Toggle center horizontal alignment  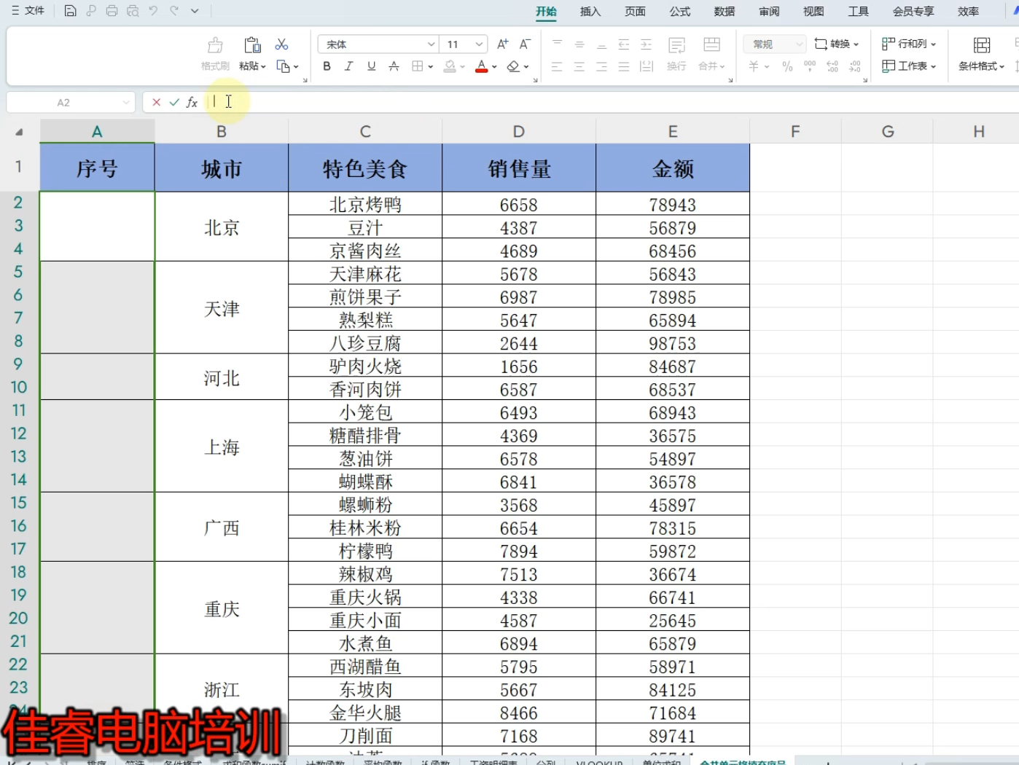[x=579, y=66]
